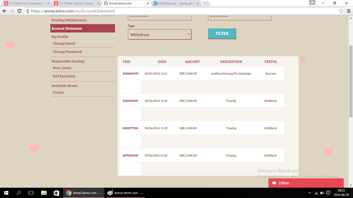Click the date 27/04/2016 21:08
The height and width of the screenshot is (198, 353).
(x=156, y=155)
